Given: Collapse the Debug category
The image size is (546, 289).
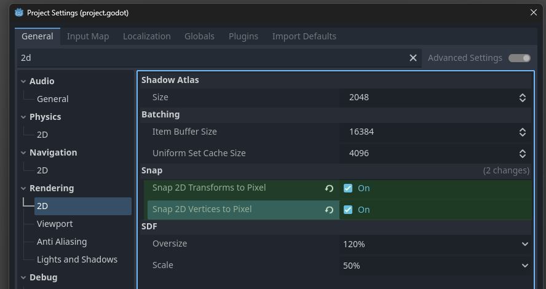Looking at the screenshot, I should coord(23,278).
